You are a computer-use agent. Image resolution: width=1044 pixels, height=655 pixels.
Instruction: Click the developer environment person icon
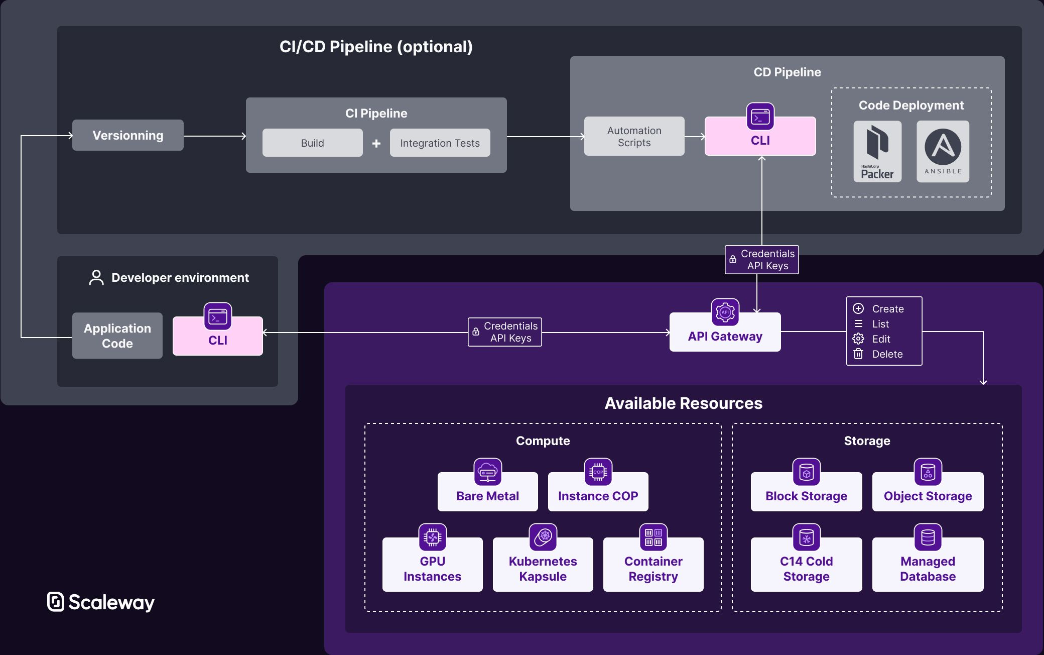pos(95,277)
